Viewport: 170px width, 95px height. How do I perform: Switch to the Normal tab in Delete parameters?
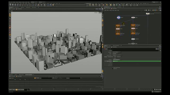(x=115, y=57)
